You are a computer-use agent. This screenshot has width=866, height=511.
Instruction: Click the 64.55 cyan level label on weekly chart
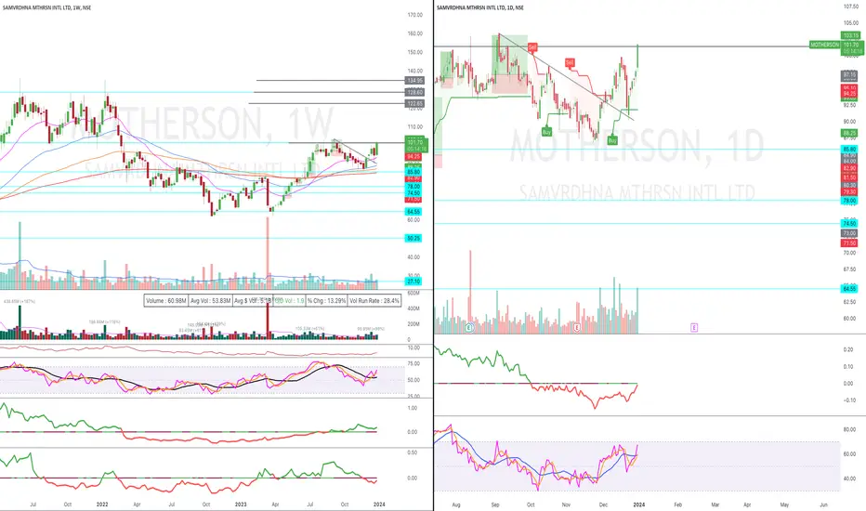tap(413, 212)
